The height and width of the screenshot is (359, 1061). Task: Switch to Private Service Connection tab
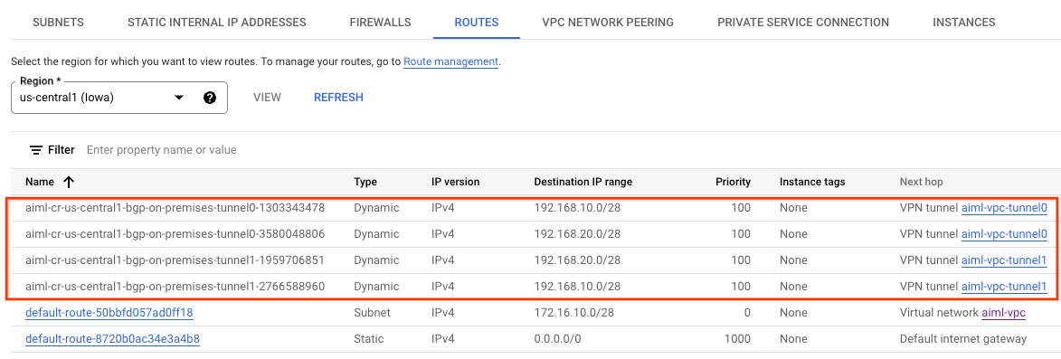pos(803,23)
